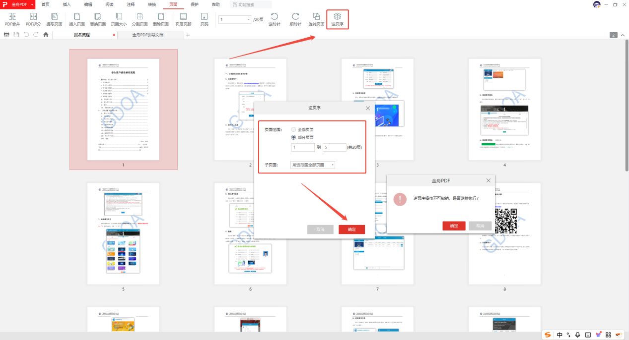This screenshot has width=629, height=340.
Task: Click the tab count badge 2
Action: (614, 35)
